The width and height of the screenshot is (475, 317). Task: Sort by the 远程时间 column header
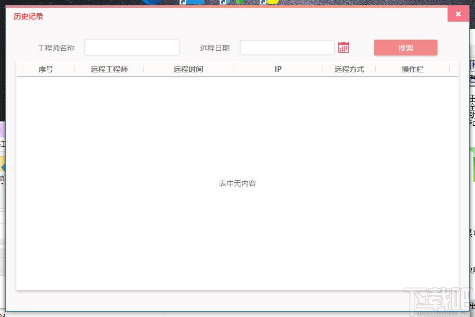(188, 69)
